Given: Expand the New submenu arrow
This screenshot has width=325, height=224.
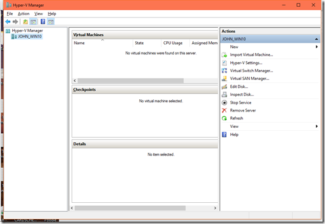Looking at the screenshot, I should point(317,47).
